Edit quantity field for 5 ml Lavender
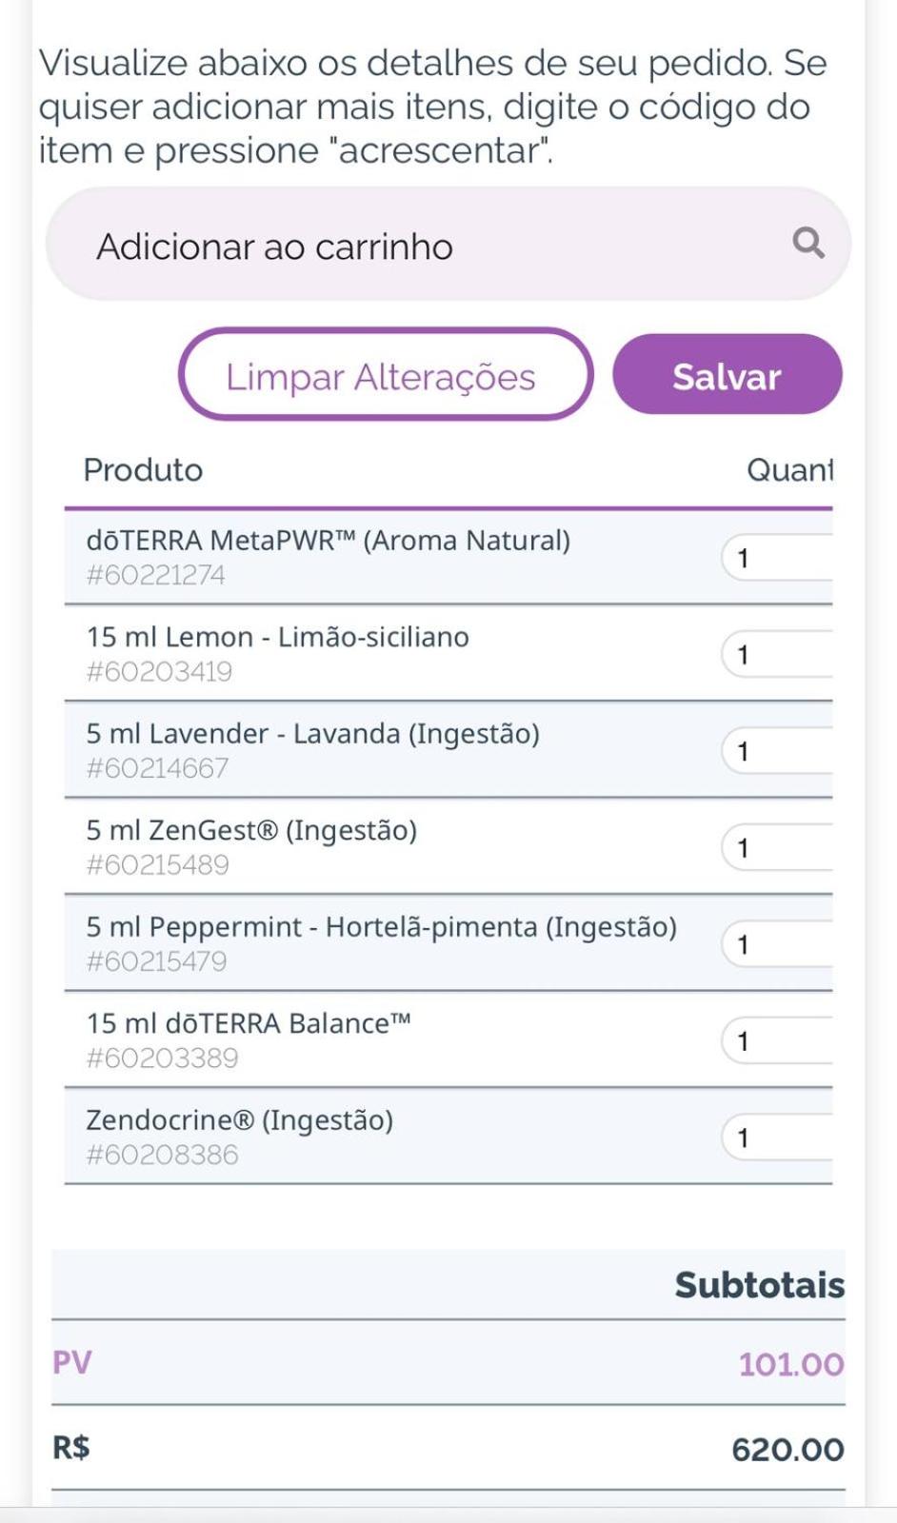Screen dimensions: 897x1523 tap(777, 751)
